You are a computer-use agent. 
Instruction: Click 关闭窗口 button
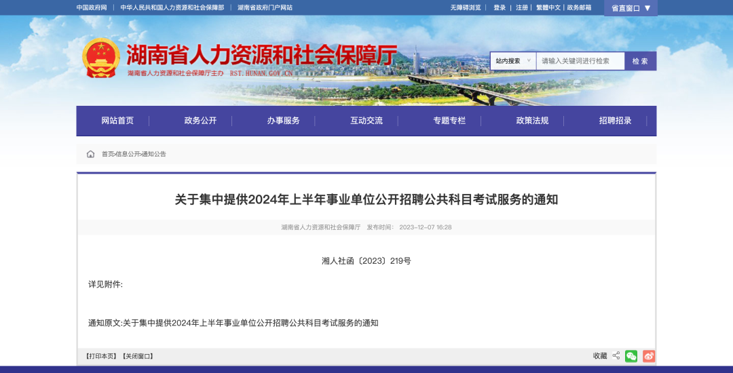click(138, 356)
